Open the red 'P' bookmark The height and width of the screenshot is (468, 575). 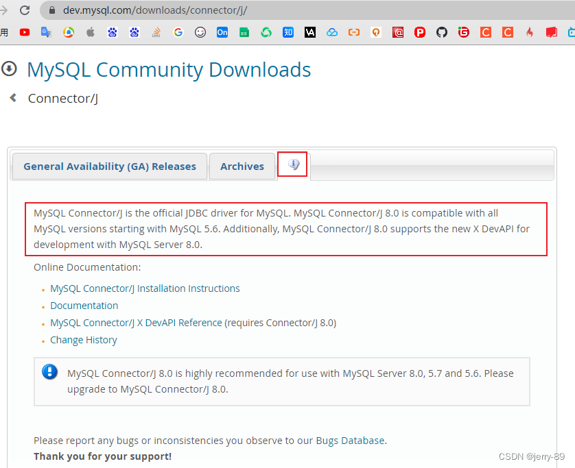tap(420, 33)
